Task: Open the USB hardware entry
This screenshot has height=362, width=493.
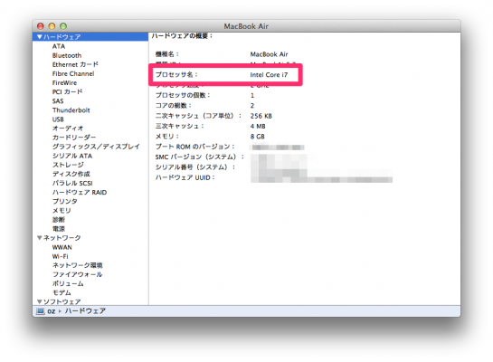Action: [x=58, y=119]
